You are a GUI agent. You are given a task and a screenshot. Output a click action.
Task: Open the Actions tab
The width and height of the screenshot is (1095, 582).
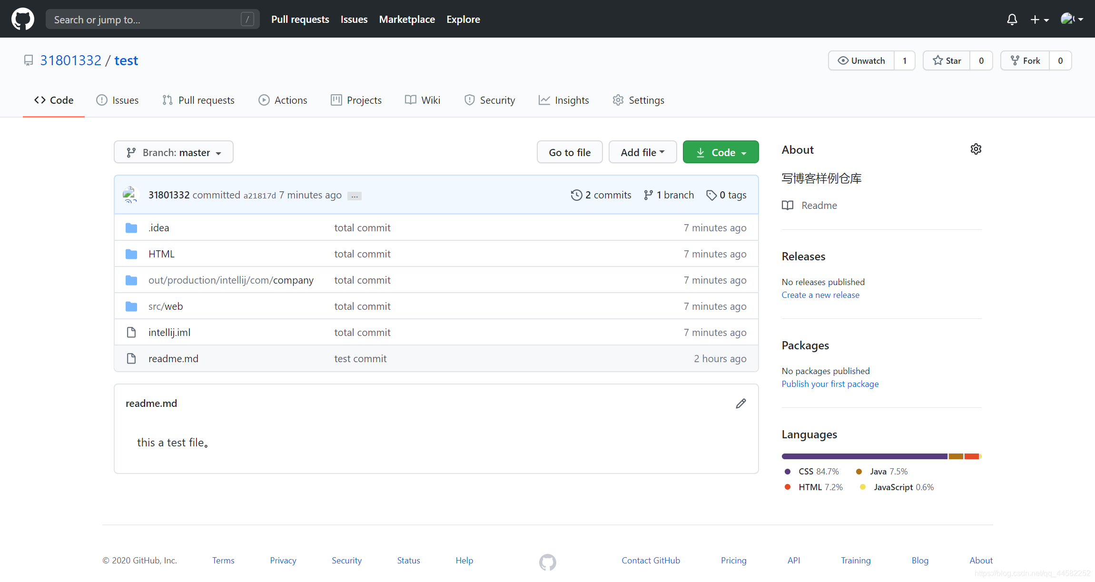pyautogui.click(x=283, y=100)
